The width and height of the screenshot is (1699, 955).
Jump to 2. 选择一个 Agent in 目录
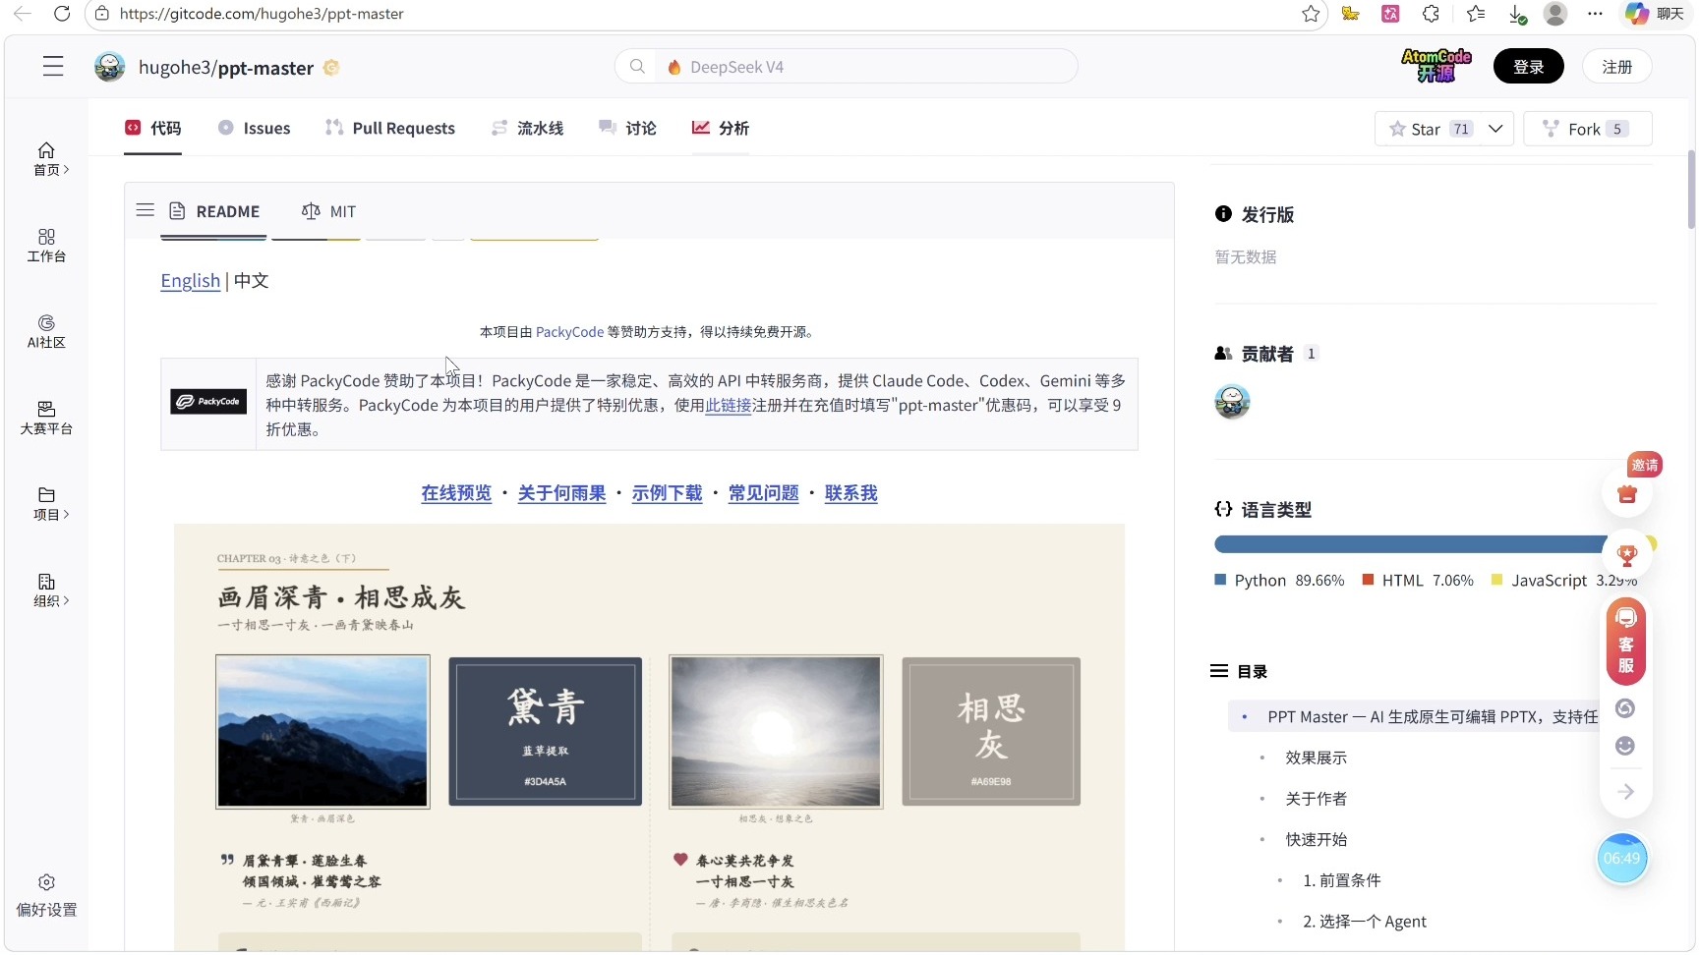click(x=1364, y=922)
